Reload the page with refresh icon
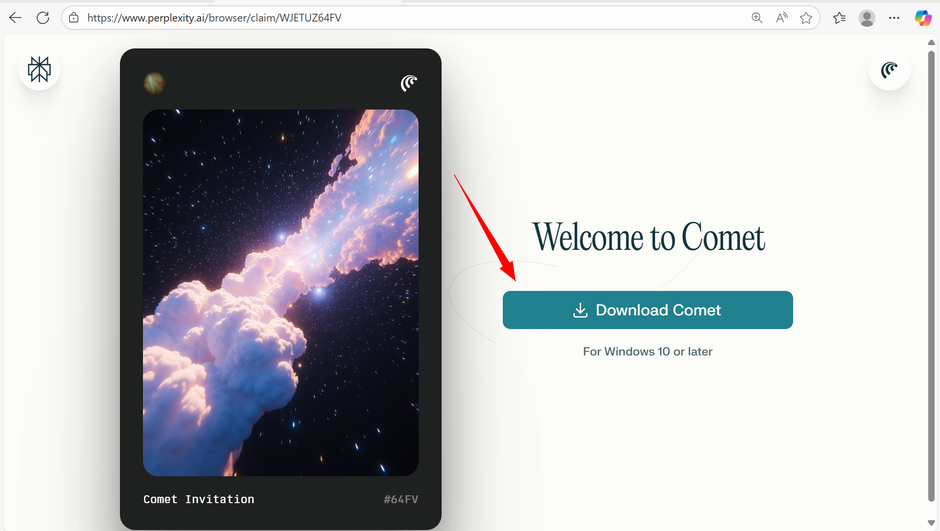The width and height of the screenshot is (940, 531). (x=43, y=18)
